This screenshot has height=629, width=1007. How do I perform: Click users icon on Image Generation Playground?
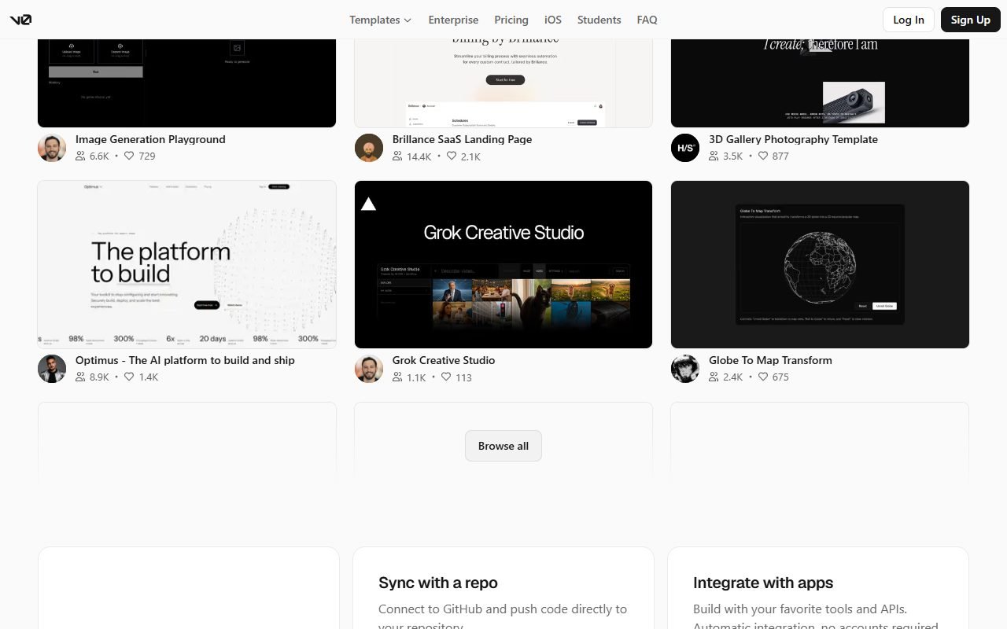pos(80,156)
